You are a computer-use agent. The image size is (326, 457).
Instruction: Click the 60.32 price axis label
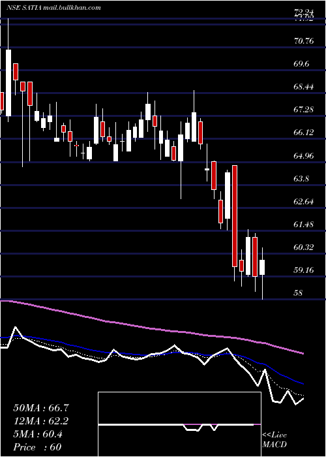point(304,247)
